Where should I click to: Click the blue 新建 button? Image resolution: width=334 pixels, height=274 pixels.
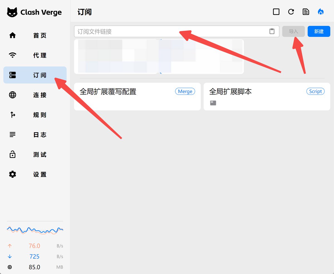319,32
